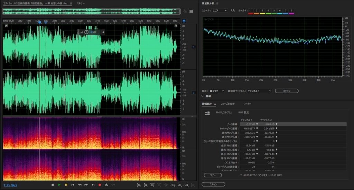354x190 pixels.
Task: Open 振幅統計 panel menu icon
Action: pos(215,104)
